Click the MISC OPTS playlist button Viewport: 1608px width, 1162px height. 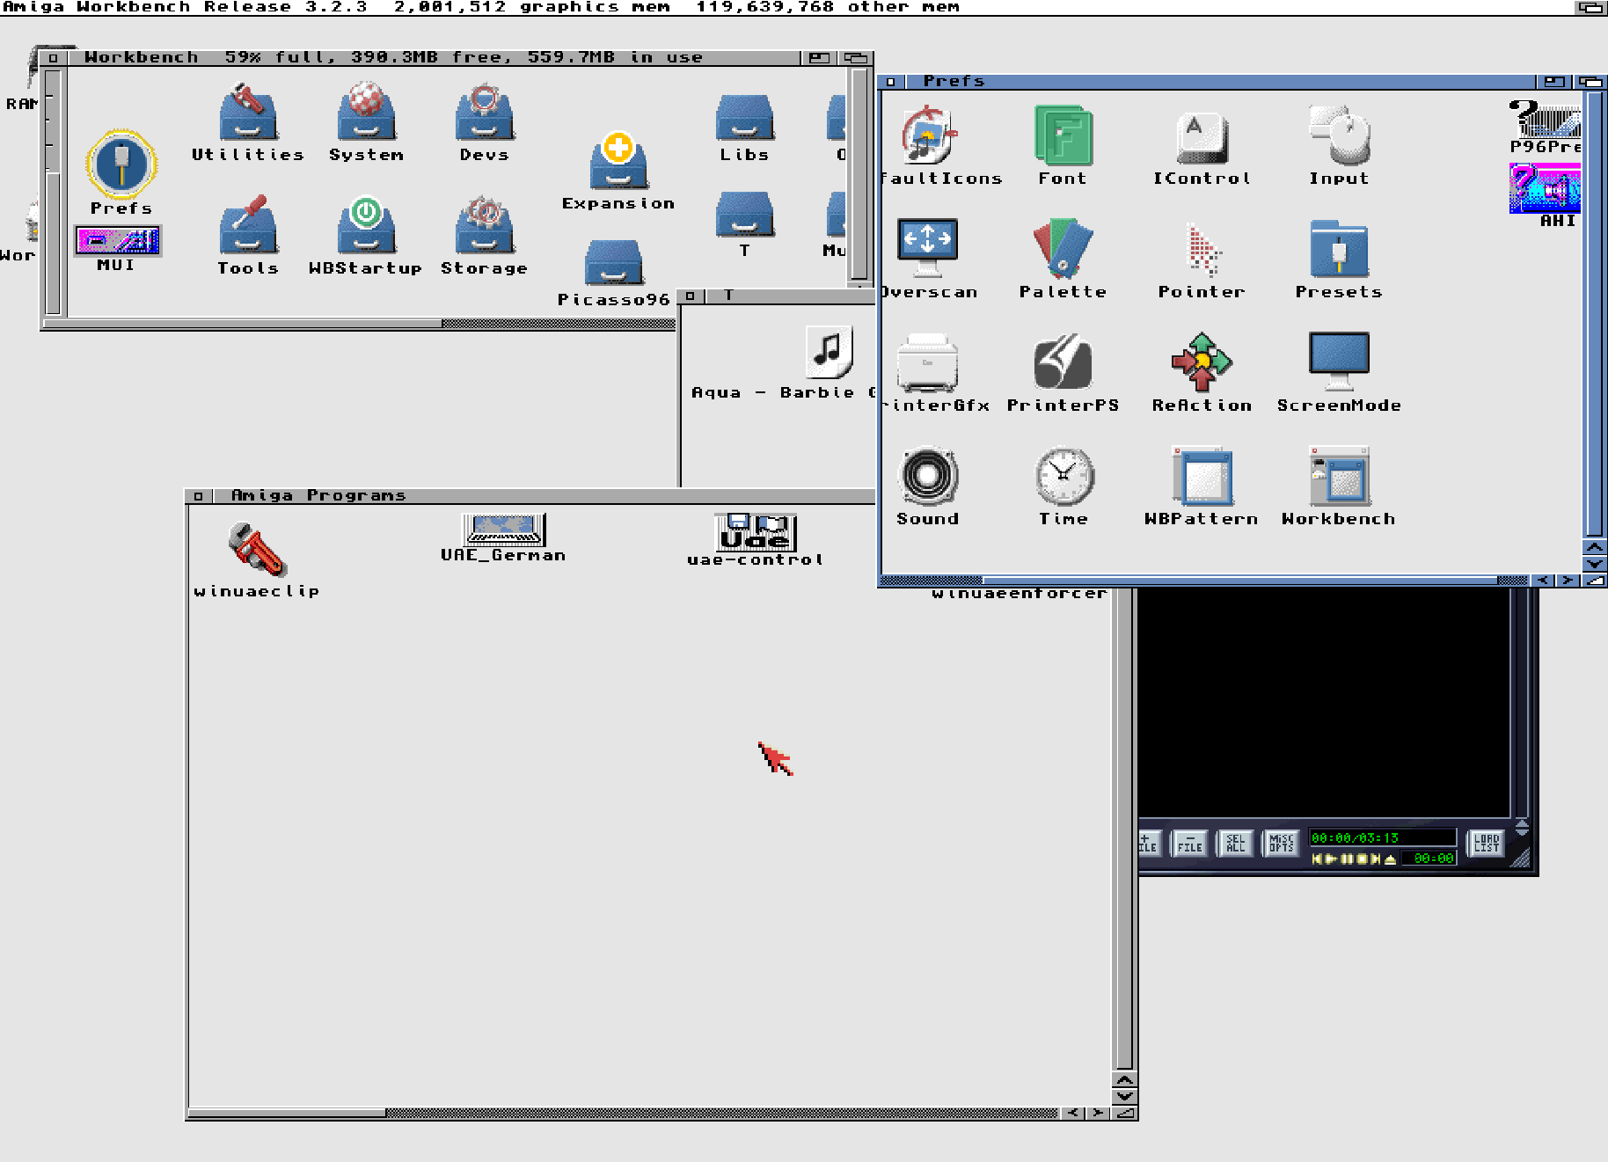pyautogui.click(x=1281, y=844)
